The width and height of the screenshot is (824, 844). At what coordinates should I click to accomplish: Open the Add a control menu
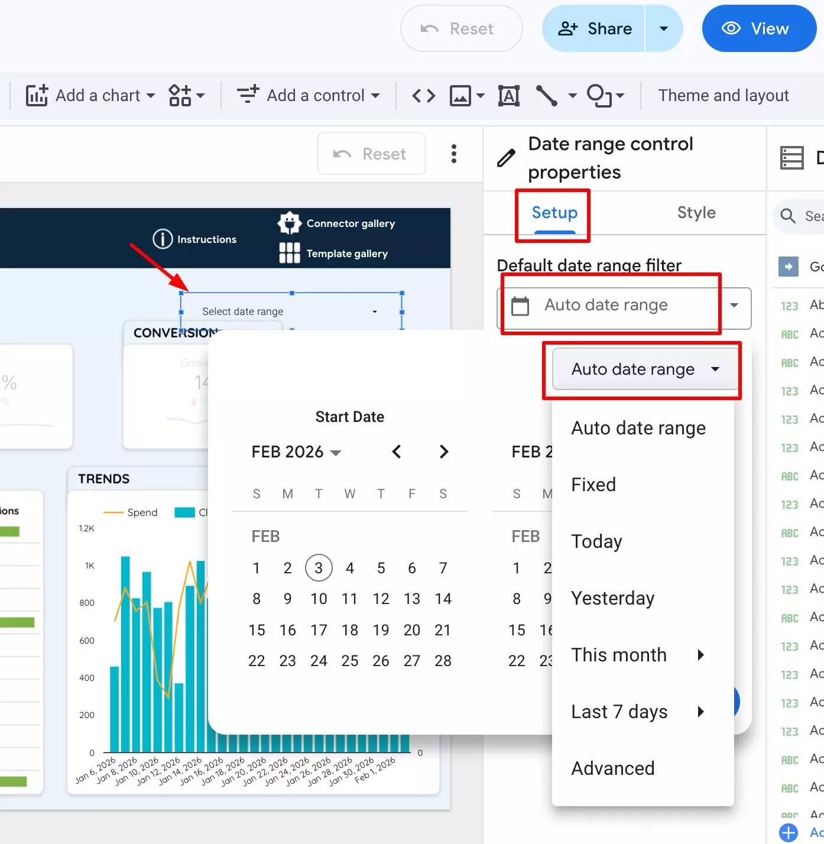(x=308, y=96)
